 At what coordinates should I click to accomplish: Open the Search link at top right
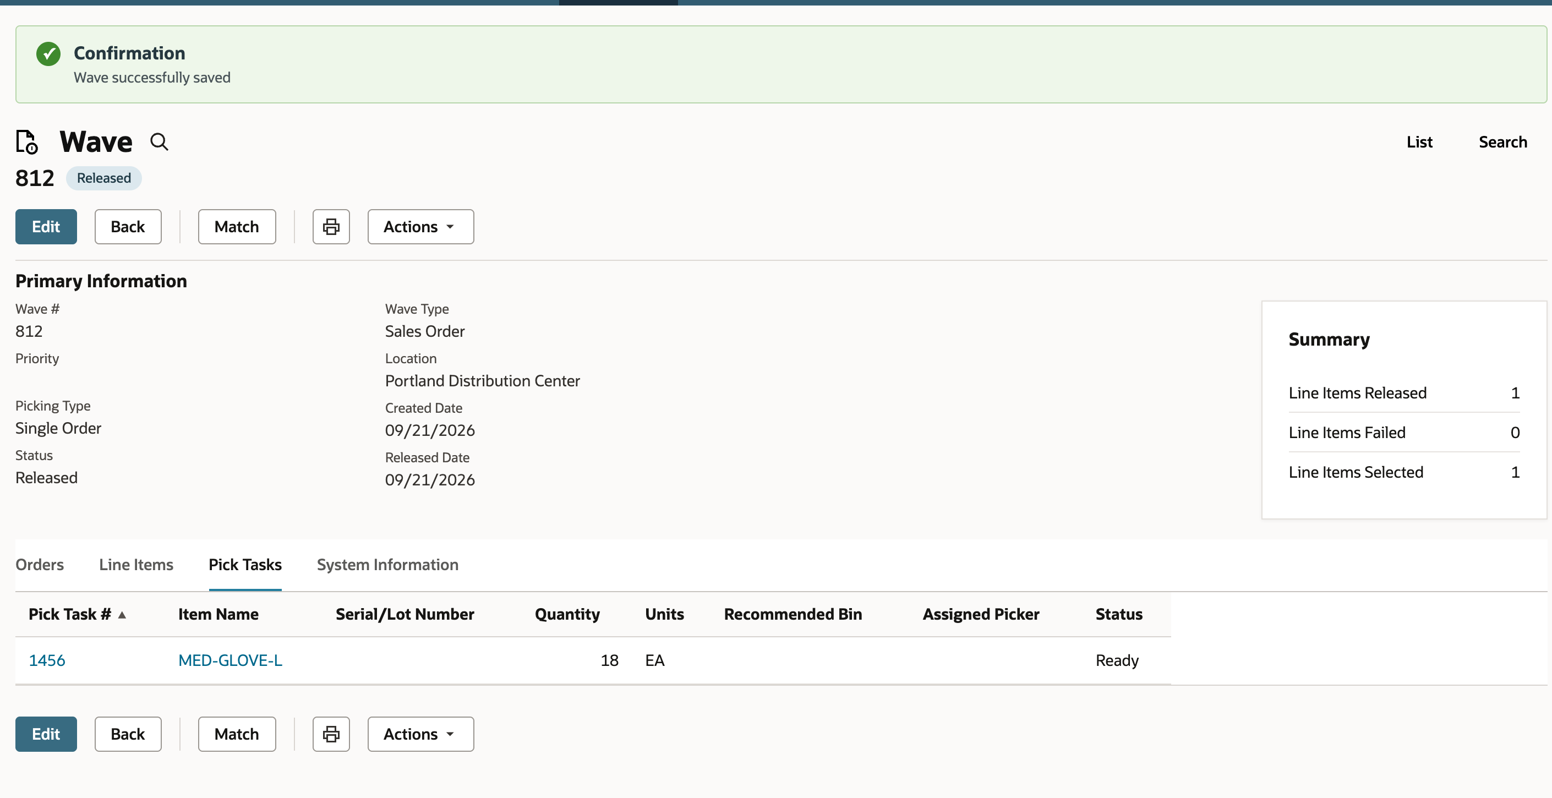(1502, 142)
